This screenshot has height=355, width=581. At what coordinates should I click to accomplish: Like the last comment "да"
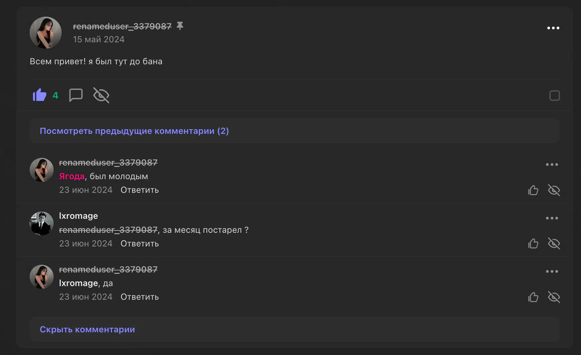pos(533,297)
